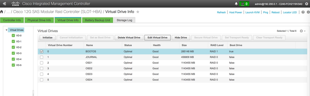The width and height of the screenshot is (310, 96).
Task: Select the Virtual Drive Info tab
Action: (x=68, y=20)
